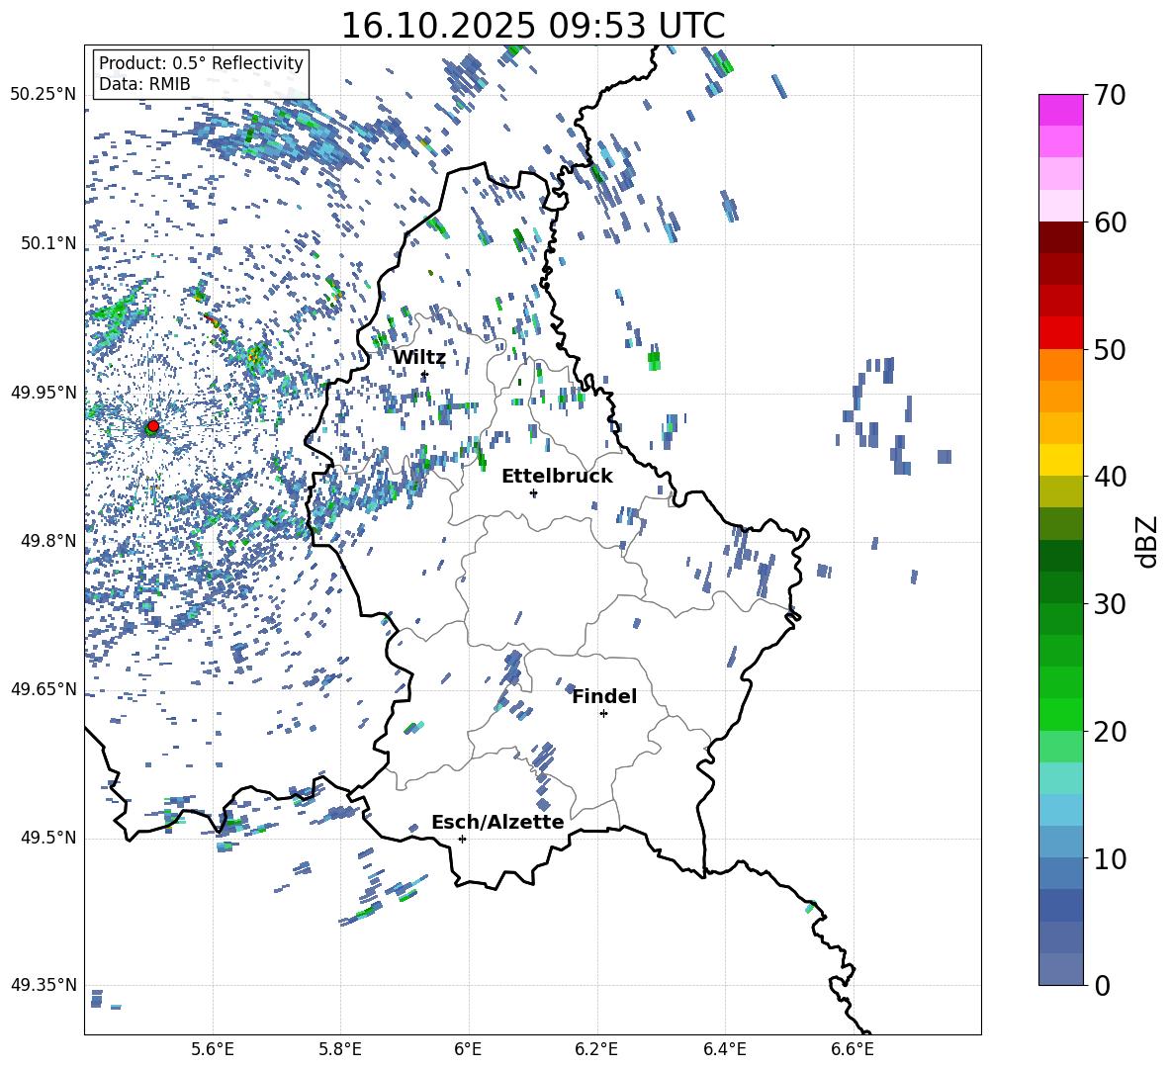
Task: Pick the dark maroon band below 60 dBZ
Action: tap(1061, 237)
